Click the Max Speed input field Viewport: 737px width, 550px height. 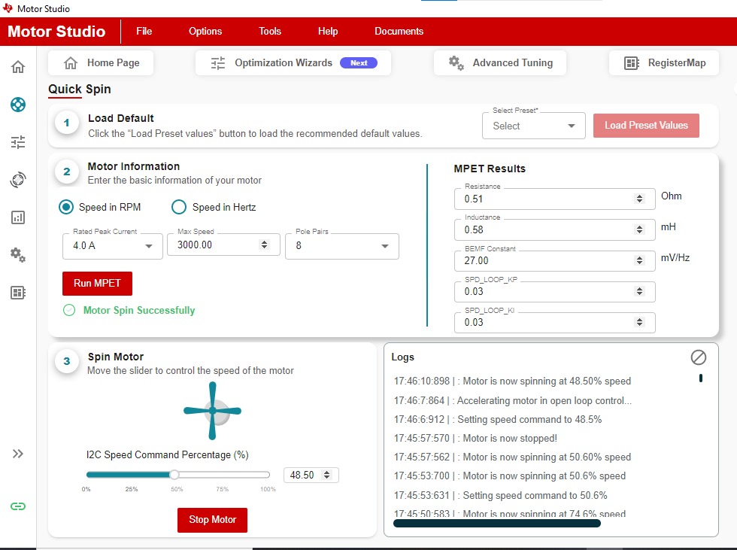223,245
